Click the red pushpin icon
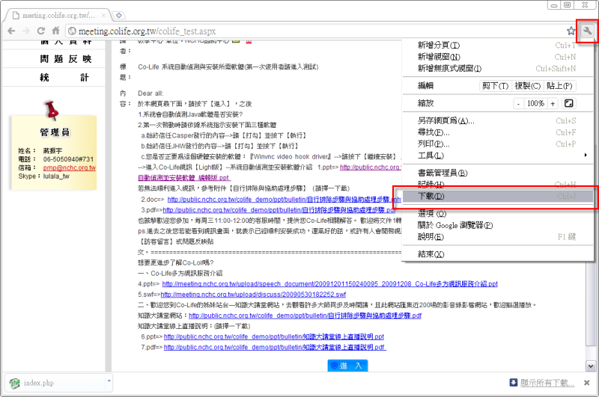This screenshot has width=599, height=397. point(52,110)
